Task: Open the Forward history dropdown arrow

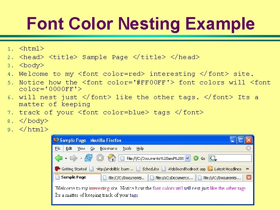Action: pyautogui.click(x=81, y=158)
